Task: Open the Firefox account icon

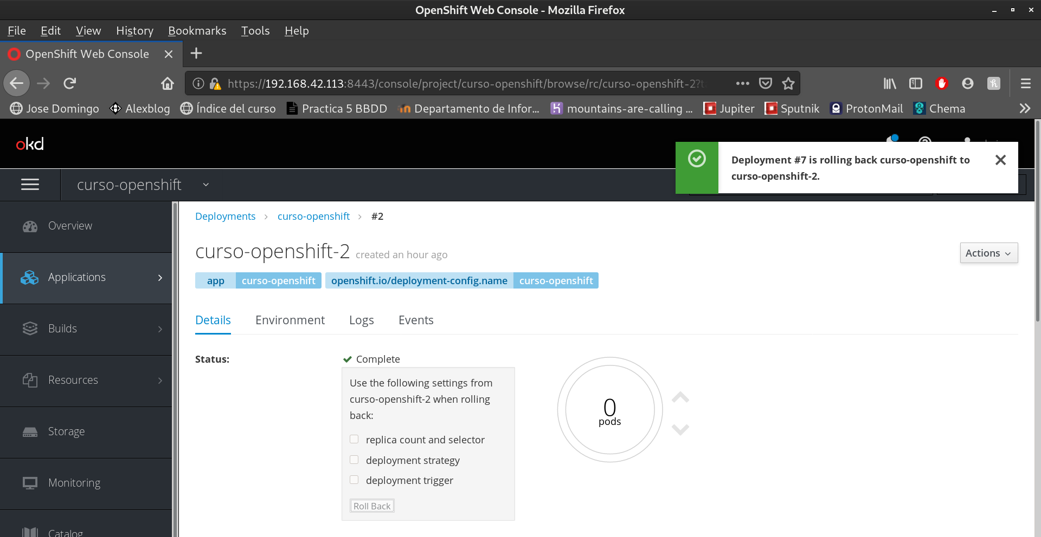Action: (968, 83)
